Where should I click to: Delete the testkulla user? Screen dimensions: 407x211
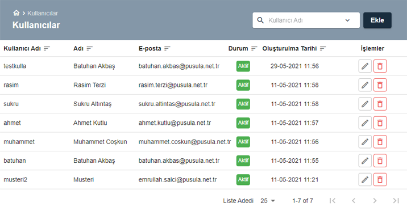coord(380,66)
